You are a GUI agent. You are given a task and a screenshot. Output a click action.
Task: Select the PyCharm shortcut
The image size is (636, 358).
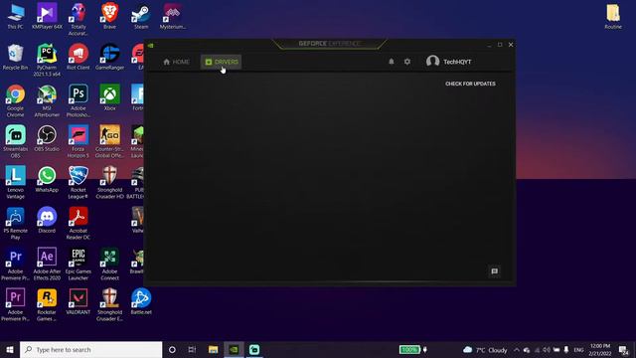[47, 60]
